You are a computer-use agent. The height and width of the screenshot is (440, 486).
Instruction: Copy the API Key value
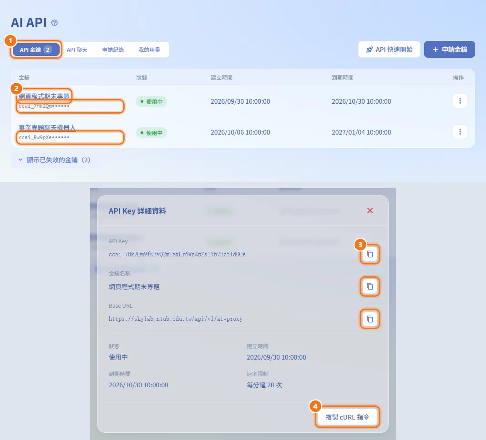[x=370, y=254]
